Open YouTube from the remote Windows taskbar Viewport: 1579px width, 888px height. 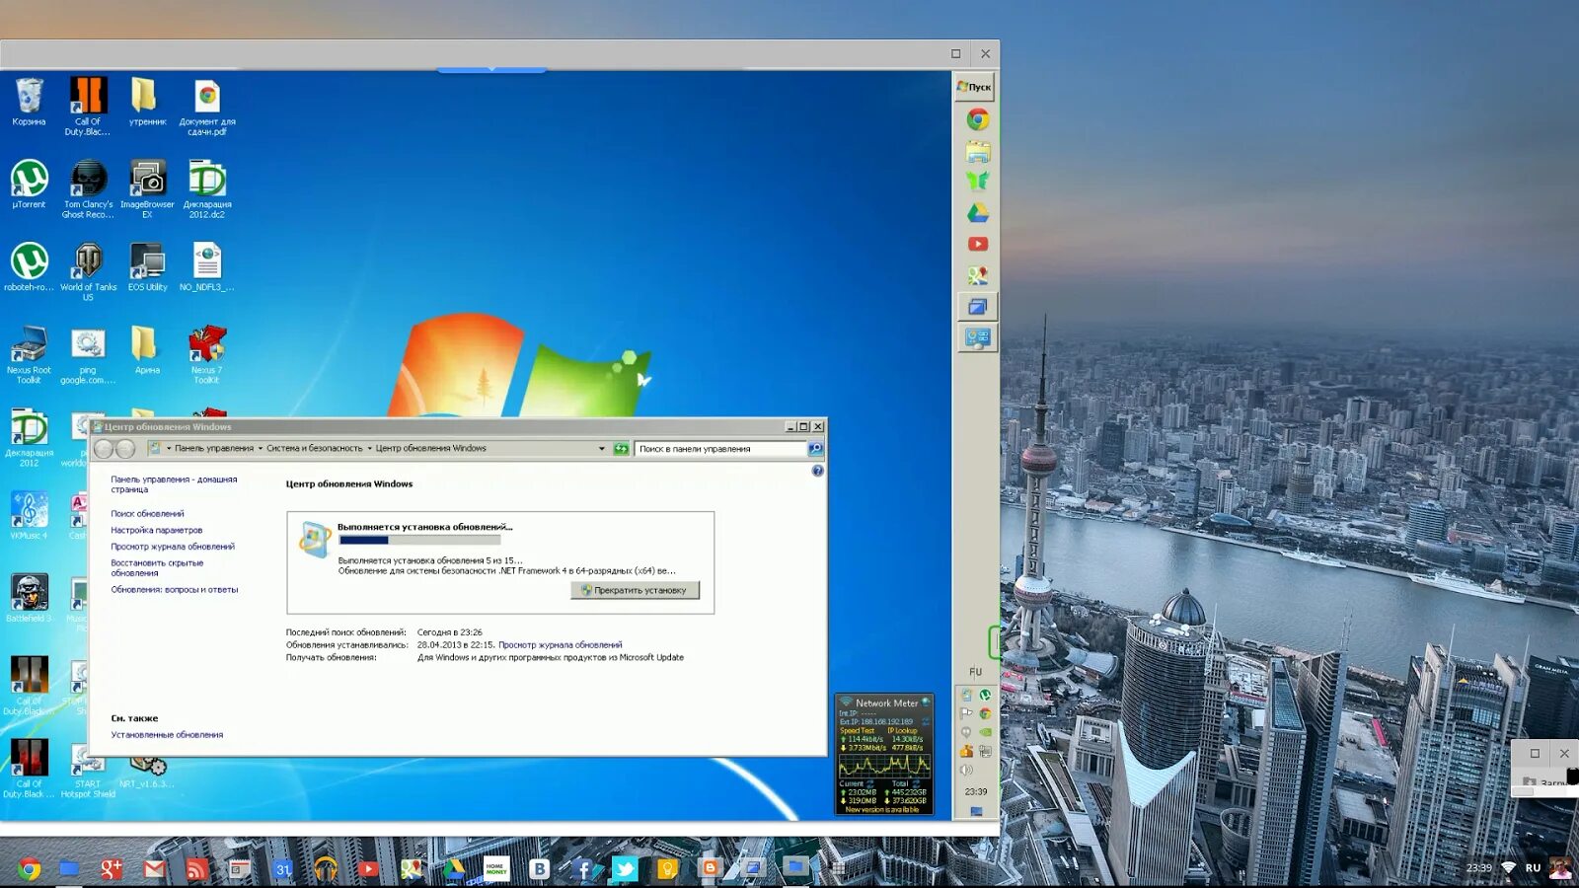(977, 244)
